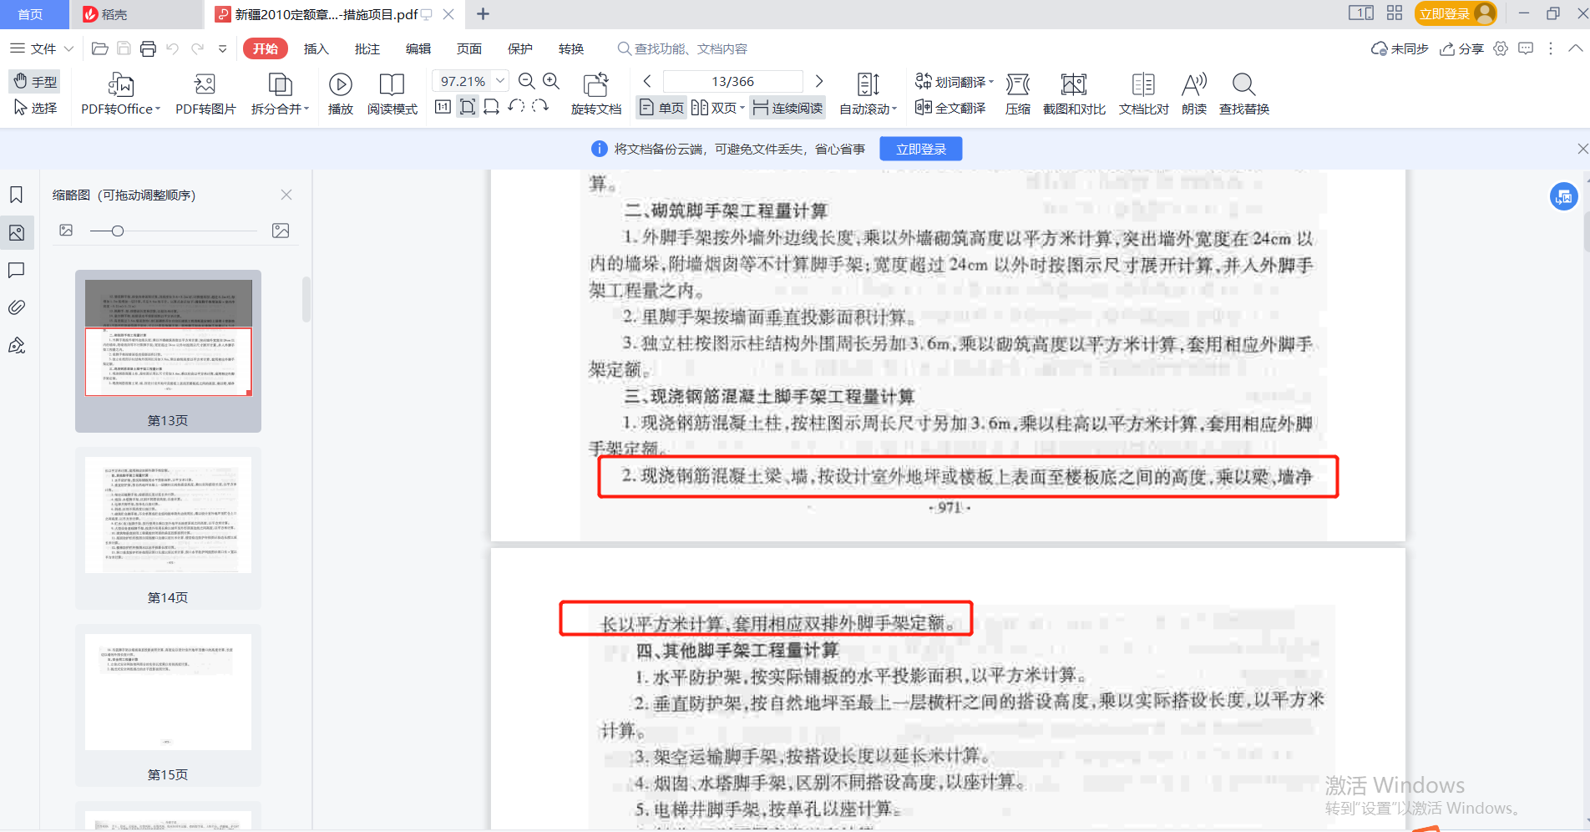Image resolution: width=1590 pixels, height=832 pixels.
Task: Zoom out with the minus magnifier
Action: tap(526, 81)
